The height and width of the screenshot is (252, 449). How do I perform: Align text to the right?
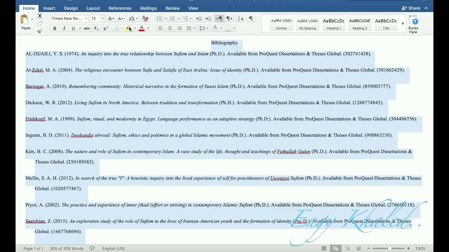tap(179, 28)
